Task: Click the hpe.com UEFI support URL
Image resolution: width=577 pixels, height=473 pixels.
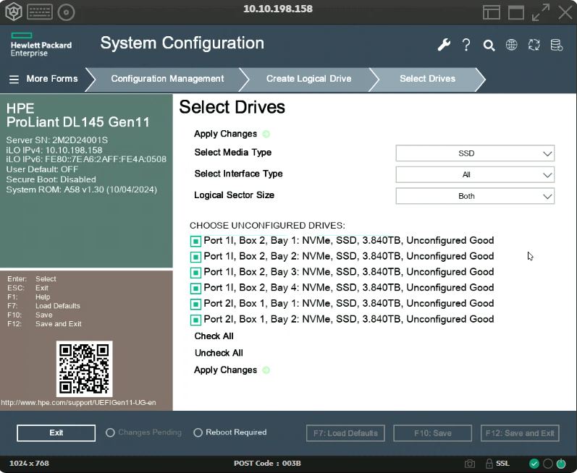Action: tap(78, 403)
